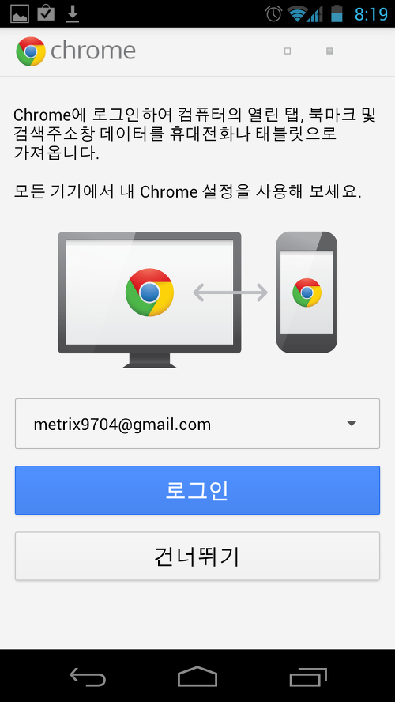This screenshot has width=395, height=702.
Task: Tap the picture notification icon in status bar
Action: 20,14
